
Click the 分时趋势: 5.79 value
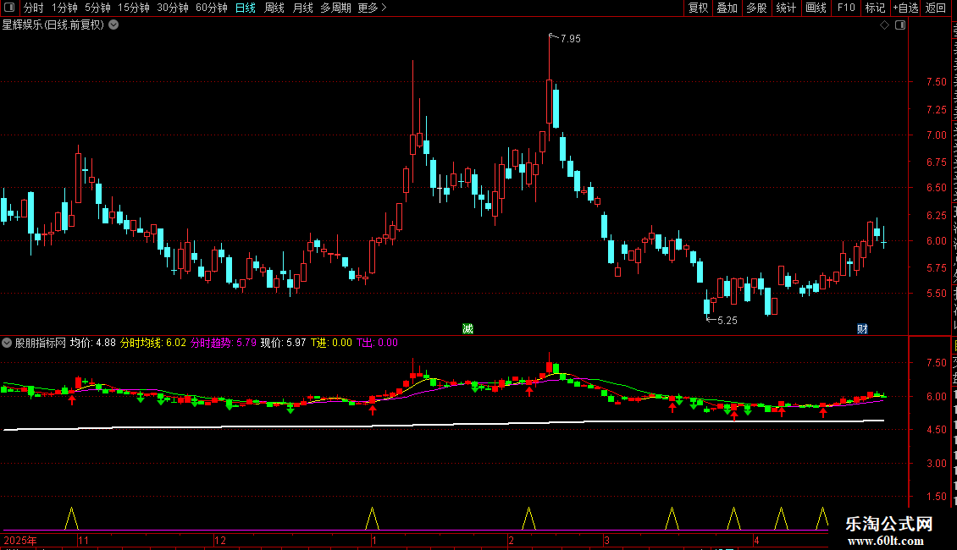coord(224,343)
